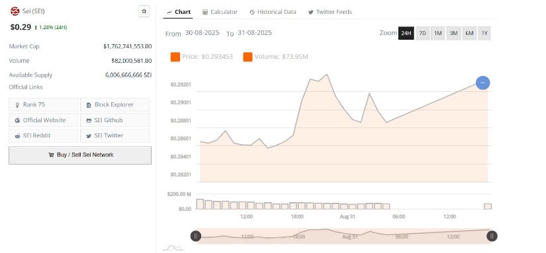Click the 18:00 x-axis label
Viewport: 546px width, 253px height.
(x=297, y=216)
